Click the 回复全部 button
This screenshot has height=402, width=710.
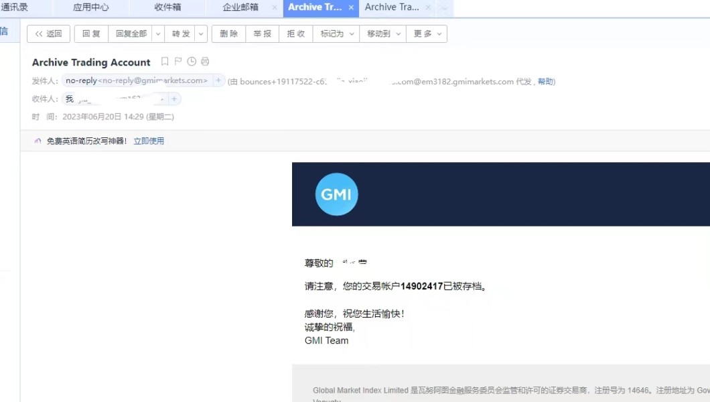pos(131,34)
